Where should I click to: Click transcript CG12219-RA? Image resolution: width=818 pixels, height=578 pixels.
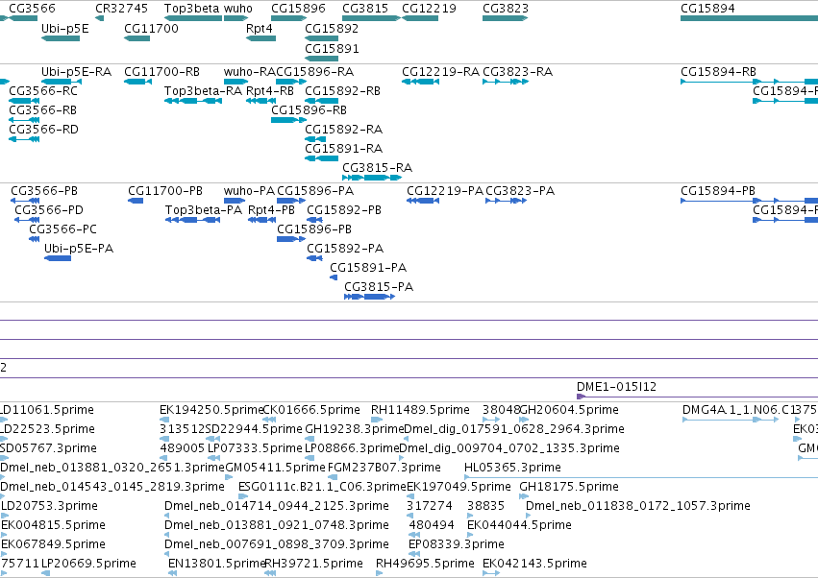pyautogui.click(x=440, y=72)
